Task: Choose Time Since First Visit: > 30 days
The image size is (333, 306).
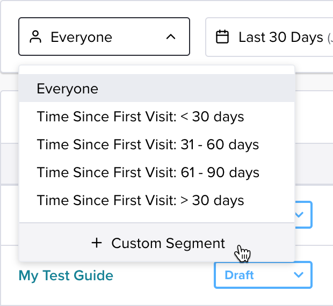Action: [x=157, y=200]
